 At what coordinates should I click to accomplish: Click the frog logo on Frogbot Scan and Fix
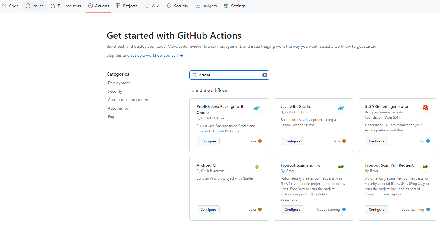coord(341,167)
